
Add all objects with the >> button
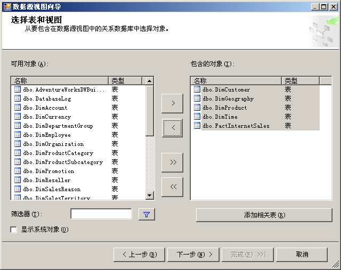(172, 162)
